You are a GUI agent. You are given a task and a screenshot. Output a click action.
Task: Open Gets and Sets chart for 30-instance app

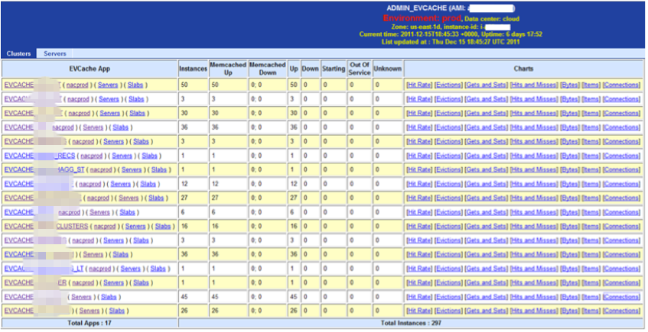pos(486,113)
